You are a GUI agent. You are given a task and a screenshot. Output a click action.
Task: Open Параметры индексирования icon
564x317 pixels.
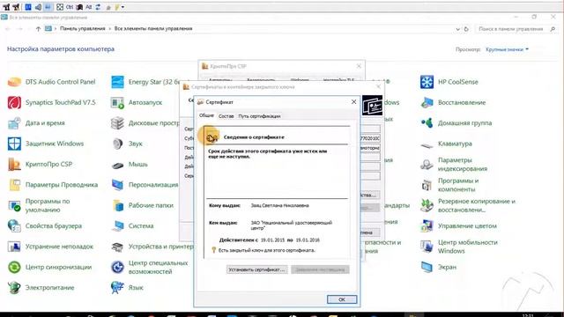point(427,165)
